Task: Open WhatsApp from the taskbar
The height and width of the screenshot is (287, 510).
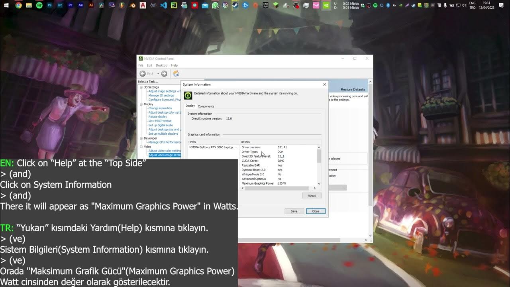Action: [215, 6]
